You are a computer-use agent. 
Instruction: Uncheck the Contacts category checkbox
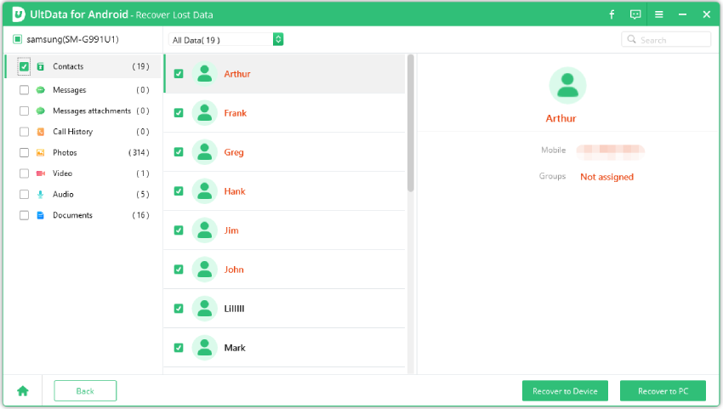[x=24, y=66]
